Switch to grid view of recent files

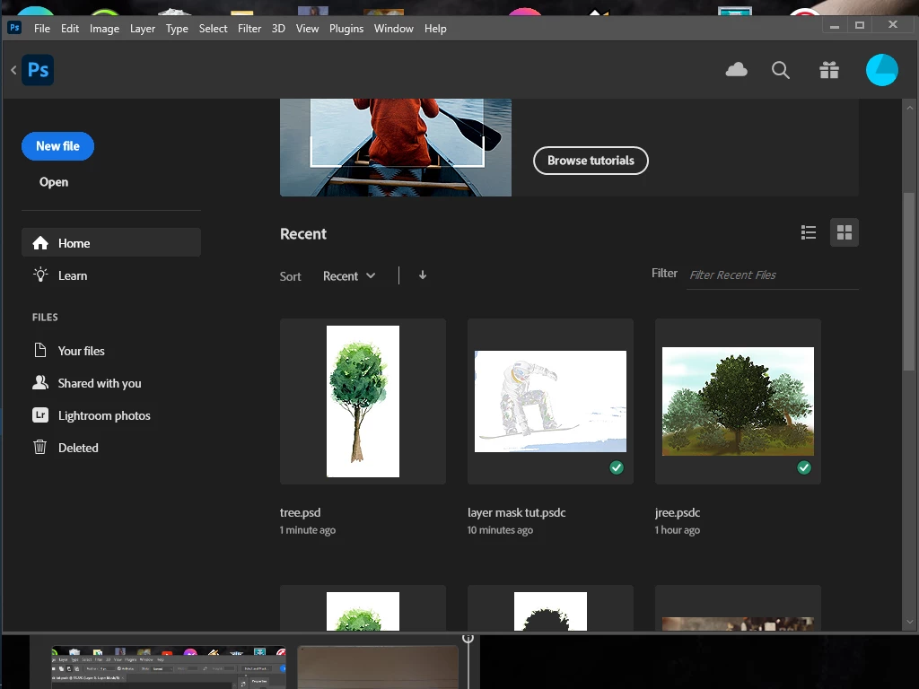tap(844, 232)
